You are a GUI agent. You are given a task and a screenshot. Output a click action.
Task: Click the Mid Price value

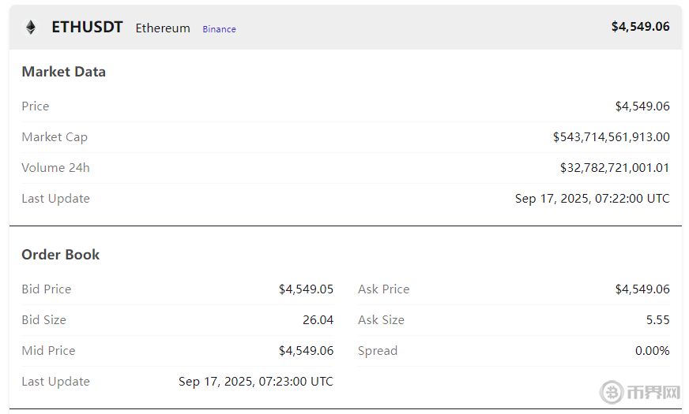click(306, 351)
